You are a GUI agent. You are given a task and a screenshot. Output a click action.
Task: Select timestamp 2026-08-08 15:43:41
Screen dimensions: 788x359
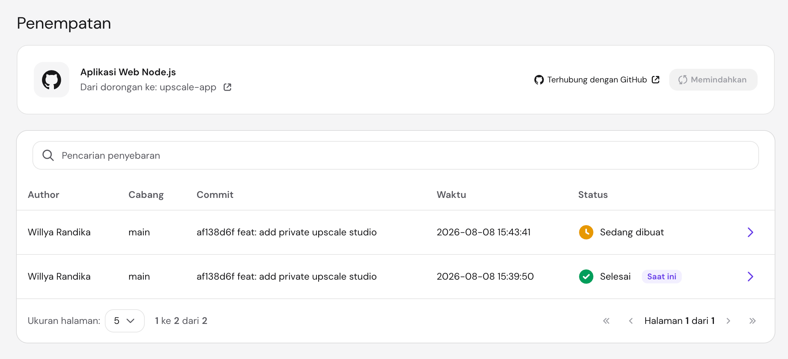[x=484, y=232]
